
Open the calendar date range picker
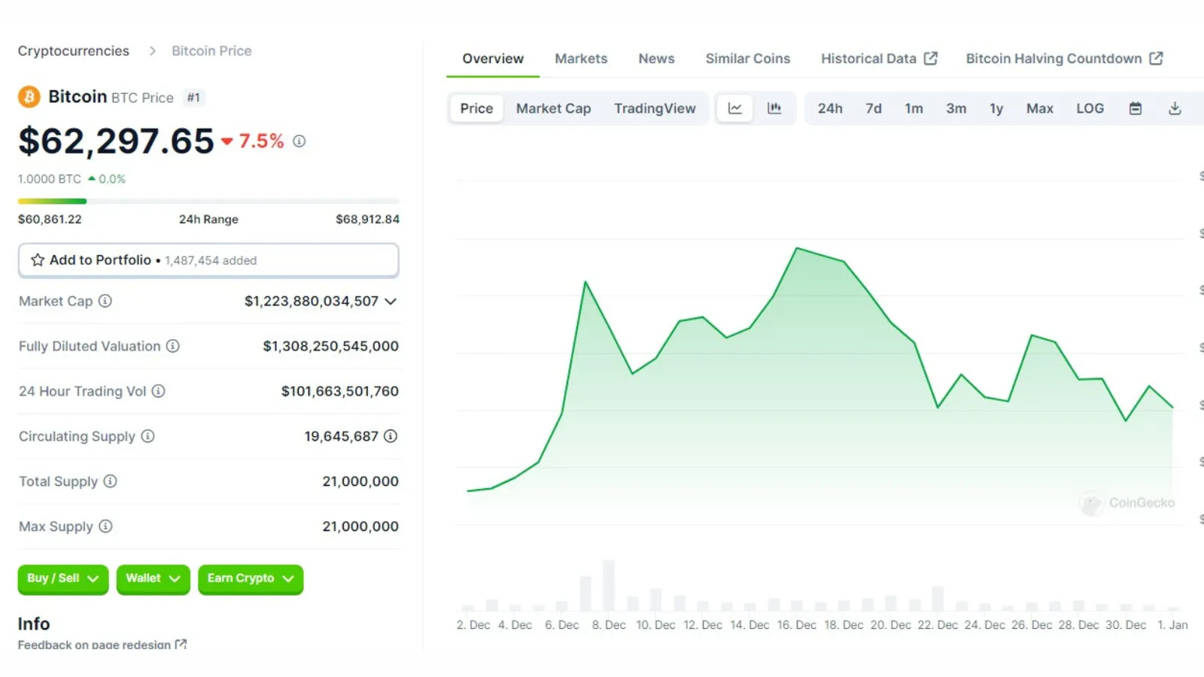tap(1136, 108)
